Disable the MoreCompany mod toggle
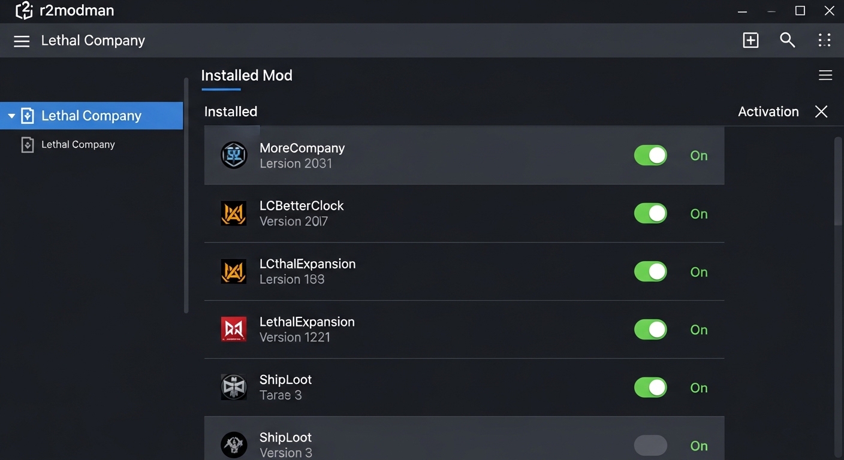The height and width of the screenshot is (460, 844). pos(650,155)
